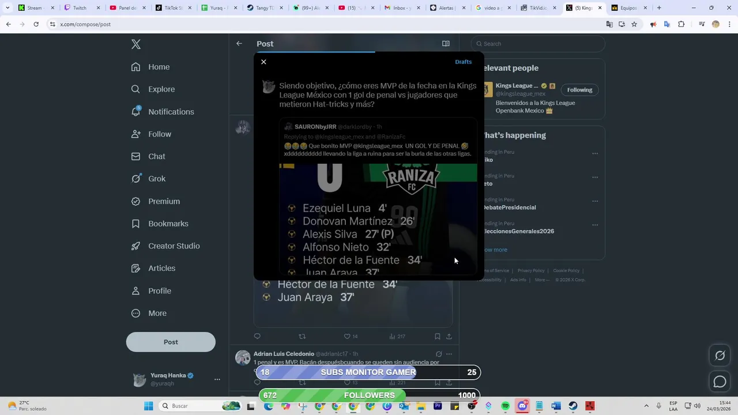Click the X search field
This screenshot has height=415, width=738.
[x=538, y=44]
